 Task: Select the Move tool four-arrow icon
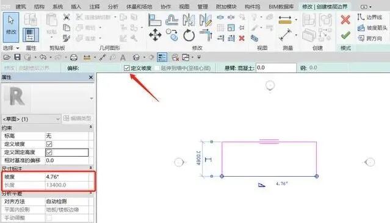coord(155,35)
